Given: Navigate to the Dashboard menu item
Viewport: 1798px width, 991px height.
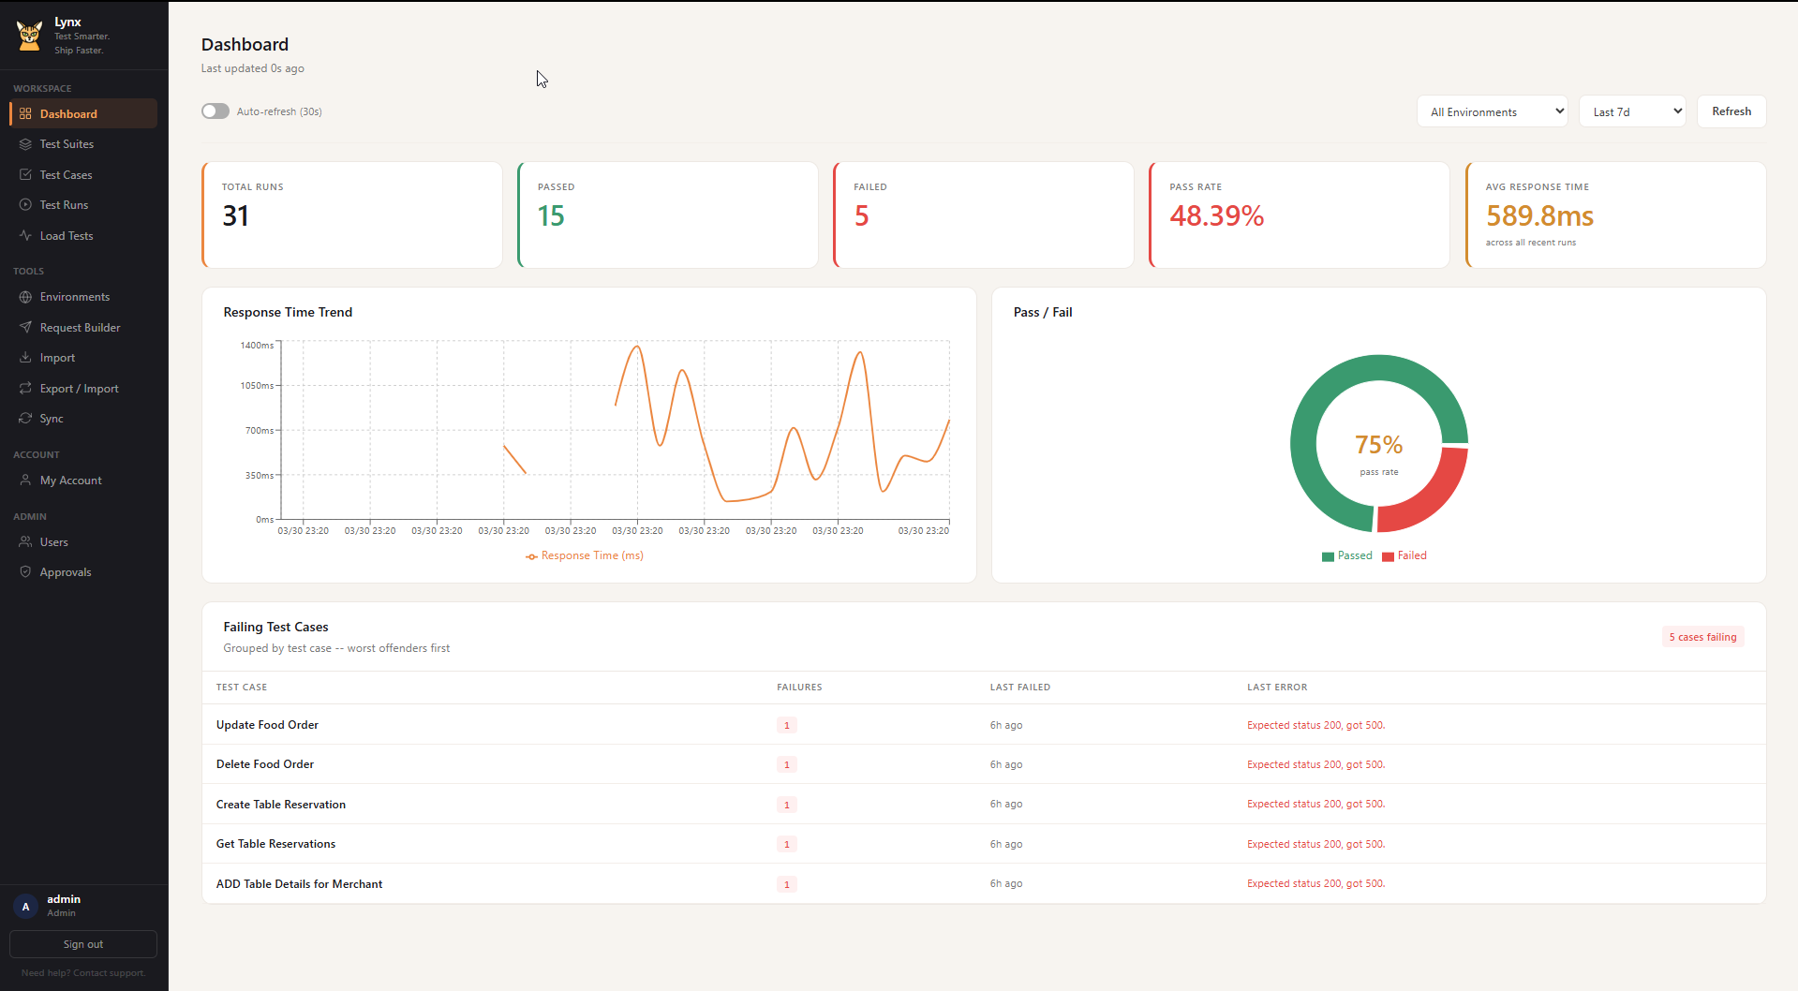Looking at the screenshot, I should [69, 113].
